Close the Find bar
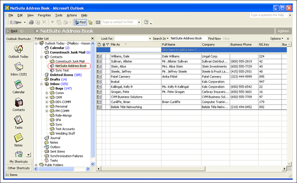The height and width of the screenshot is (183, 297). (288, 38)
